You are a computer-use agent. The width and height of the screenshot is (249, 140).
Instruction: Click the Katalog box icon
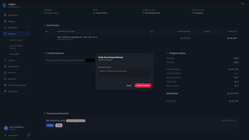[x=5, y=21]
